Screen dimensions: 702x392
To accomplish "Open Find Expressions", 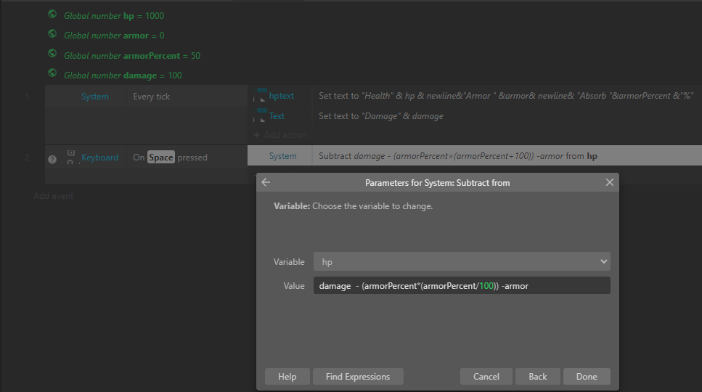I will (x=358, y=376).
